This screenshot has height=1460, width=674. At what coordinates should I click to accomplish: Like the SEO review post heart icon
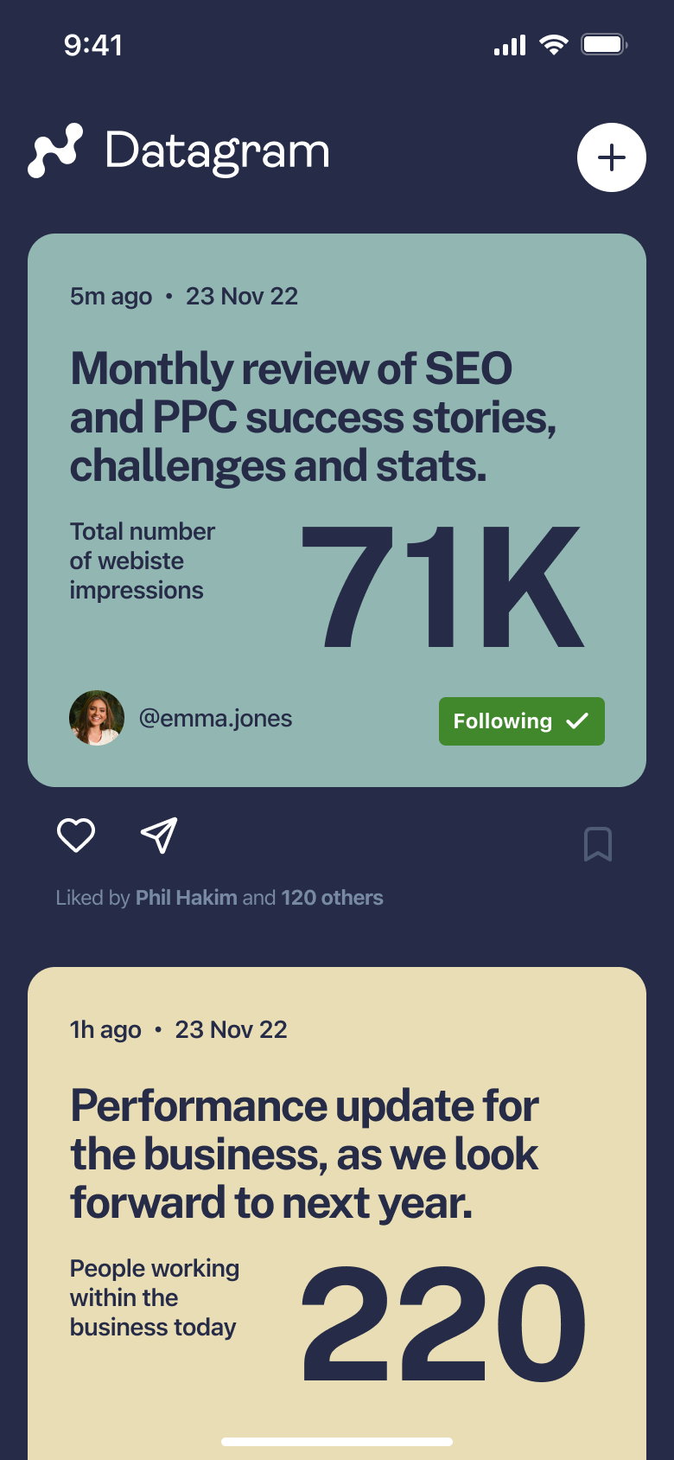(76, 836)
